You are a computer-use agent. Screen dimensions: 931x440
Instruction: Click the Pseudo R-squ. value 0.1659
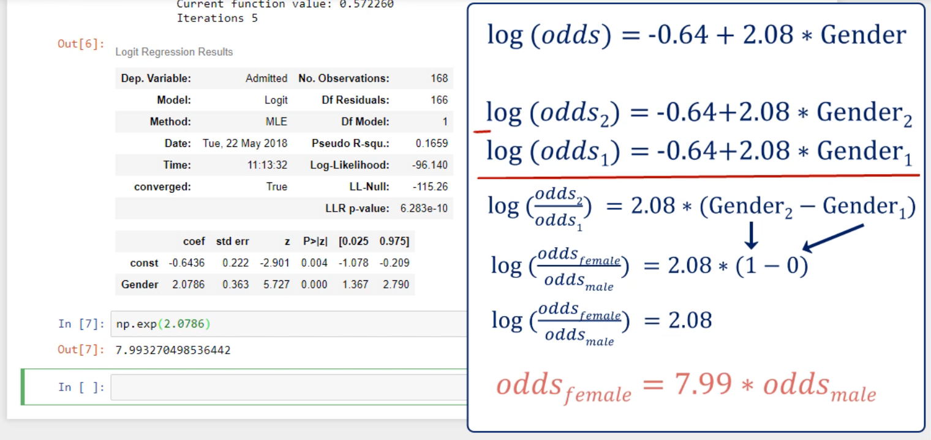point(431,143)
